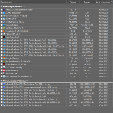Click the Everything search magnifier icon

[x=4, y=31]
